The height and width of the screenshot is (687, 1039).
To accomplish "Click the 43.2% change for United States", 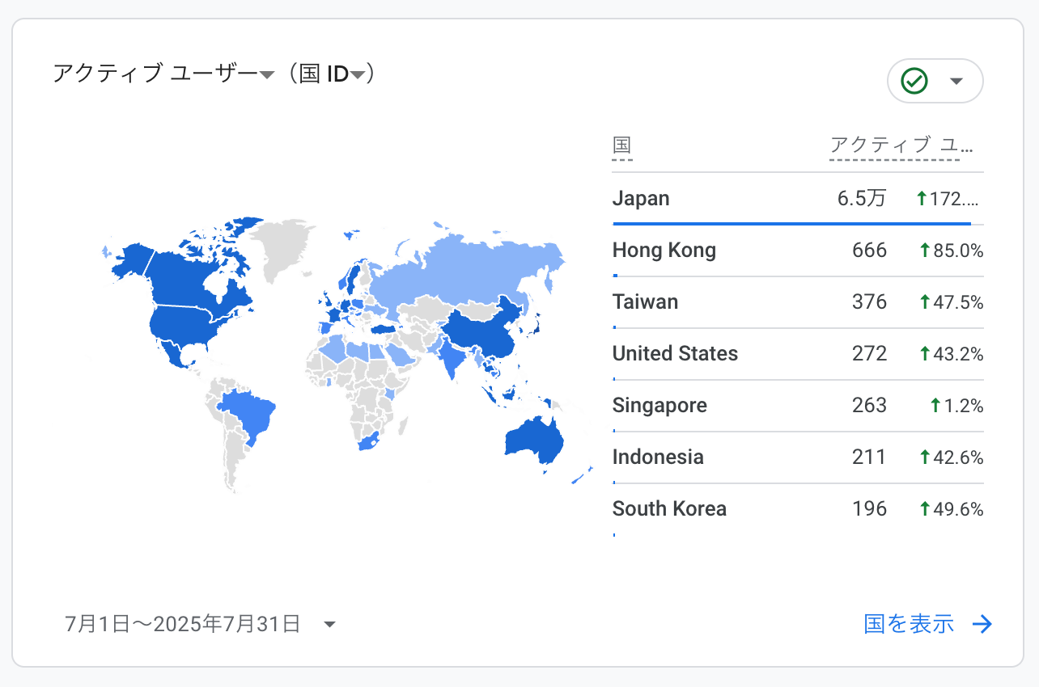I will pos(952,355).
